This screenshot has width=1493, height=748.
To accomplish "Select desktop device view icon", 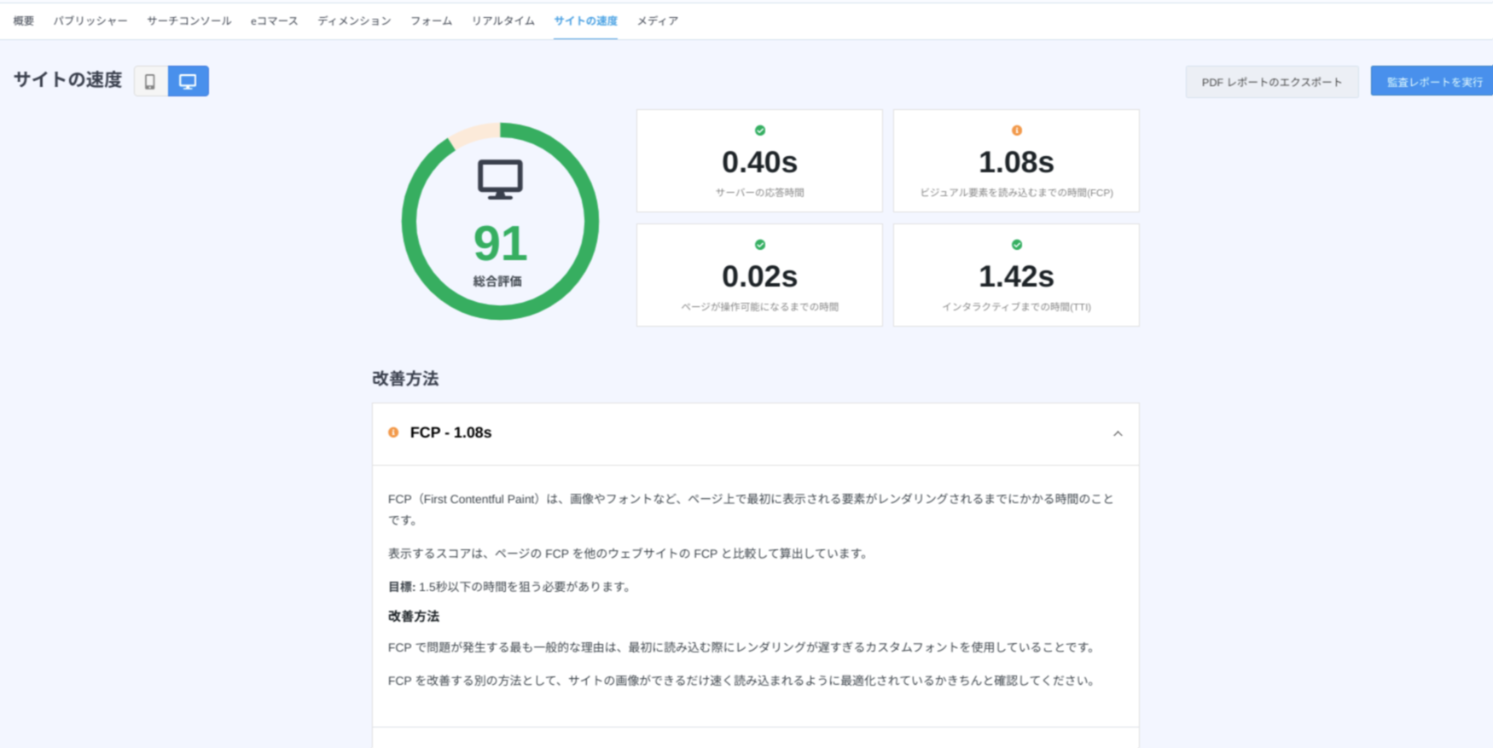I will tap(189, 81).
